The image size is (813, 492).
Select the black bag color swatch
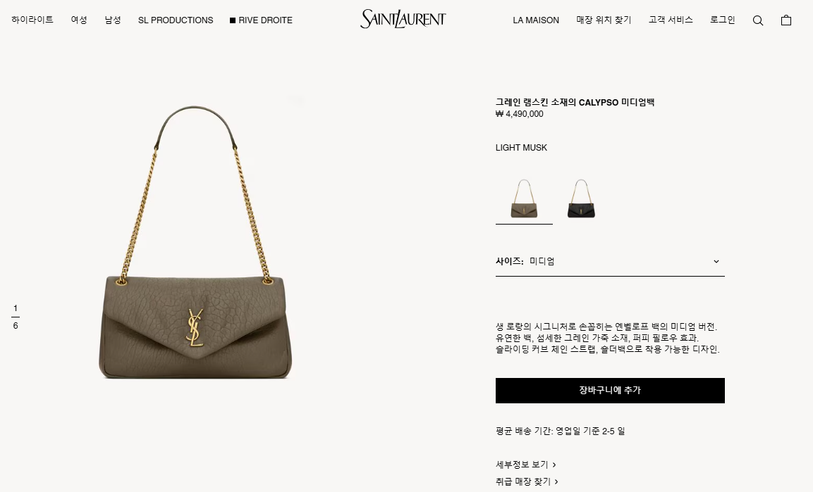pyautogui.click(x=581, y=198)
